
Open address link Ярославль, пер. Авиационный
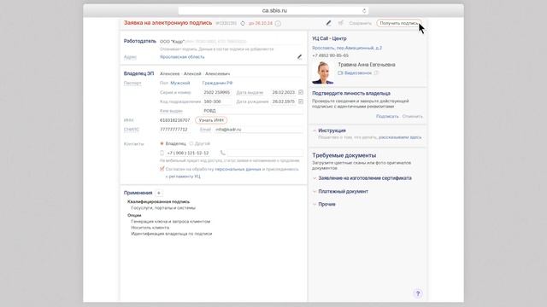347,48
